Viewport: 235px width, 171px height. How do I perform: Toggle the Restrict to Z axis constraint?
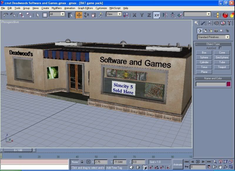149,15
